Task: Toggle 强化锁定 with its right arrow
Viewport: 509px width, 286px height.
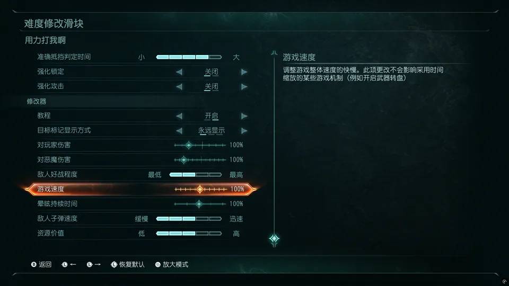Action: tap(244, 72)
